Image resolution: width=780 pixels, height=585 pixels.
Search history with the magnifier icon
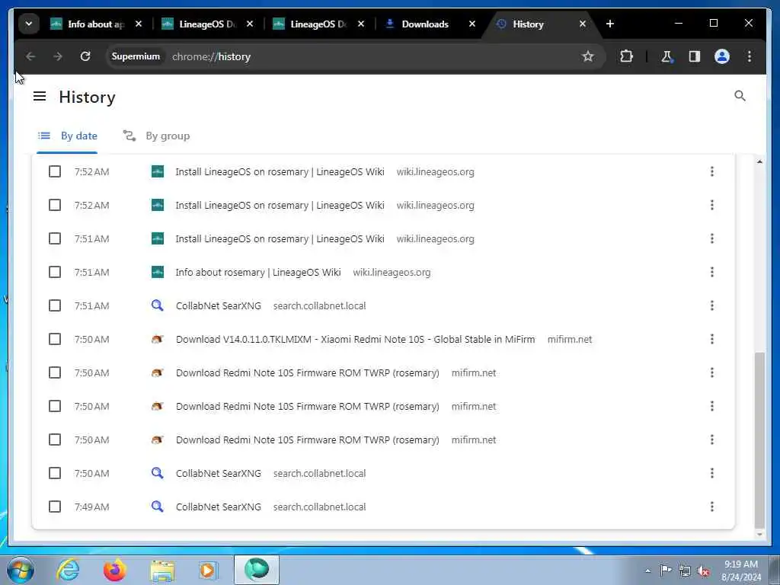pyautogui.click(x=740, y=96)
